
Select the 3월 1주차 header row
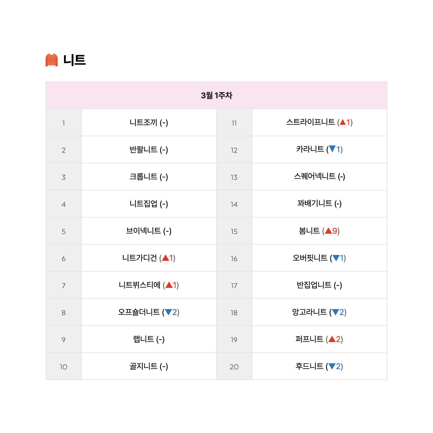[216, 95]
